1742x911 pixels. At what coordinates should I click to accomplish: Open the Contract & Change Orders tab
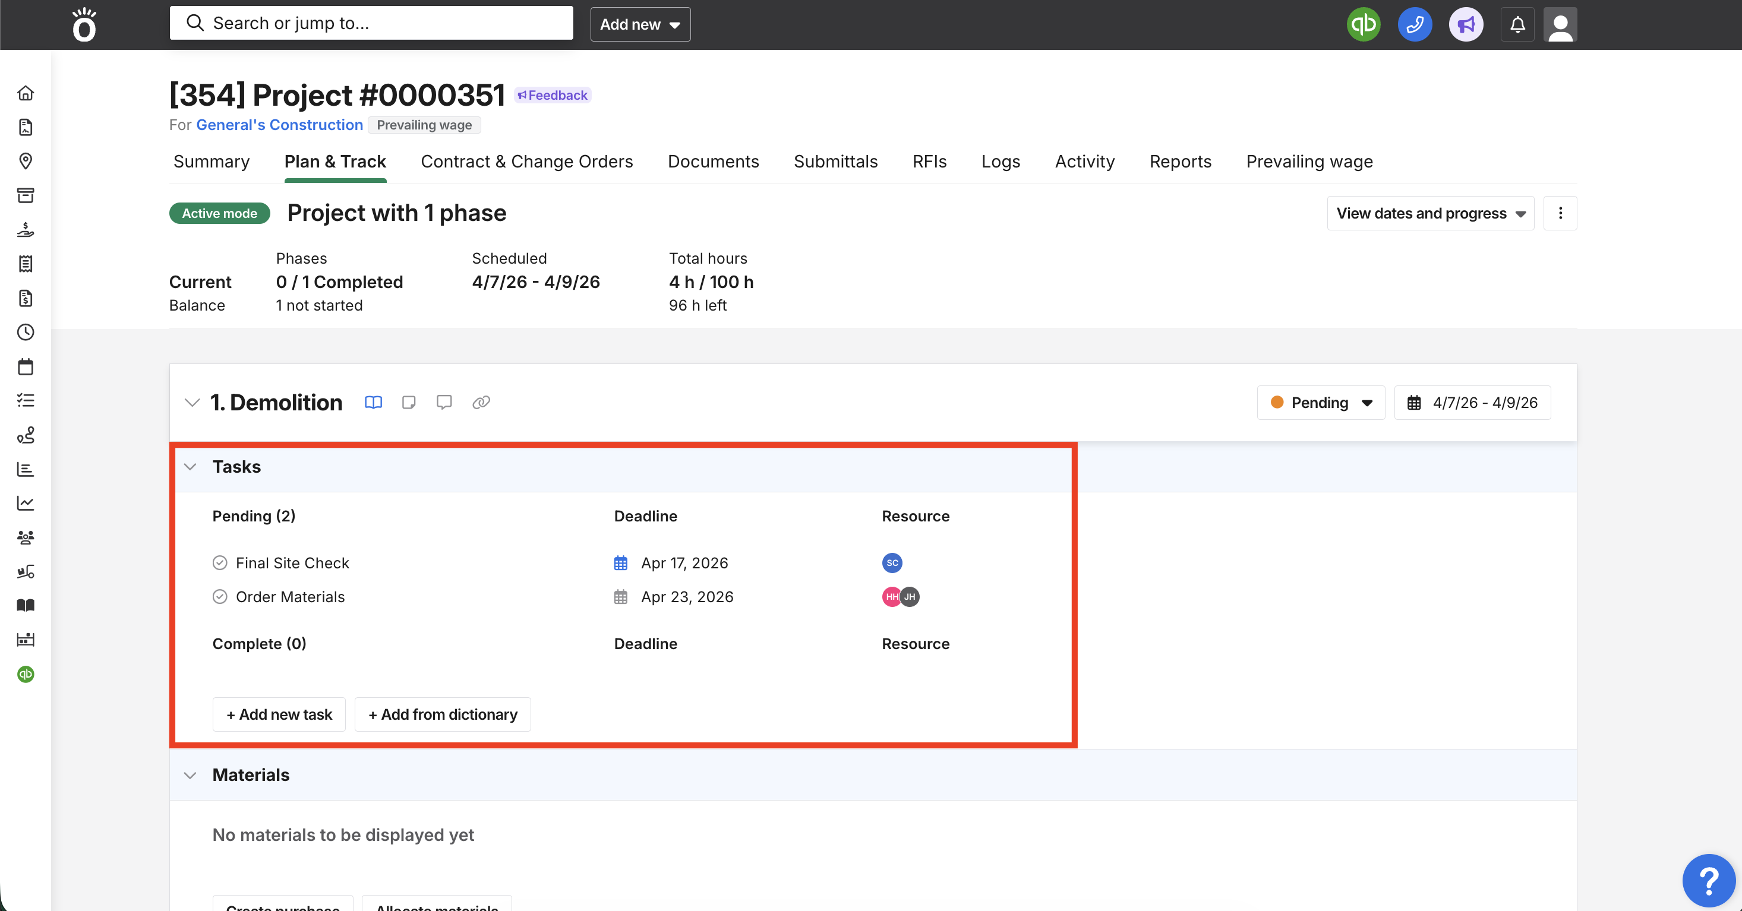[526, 162]
